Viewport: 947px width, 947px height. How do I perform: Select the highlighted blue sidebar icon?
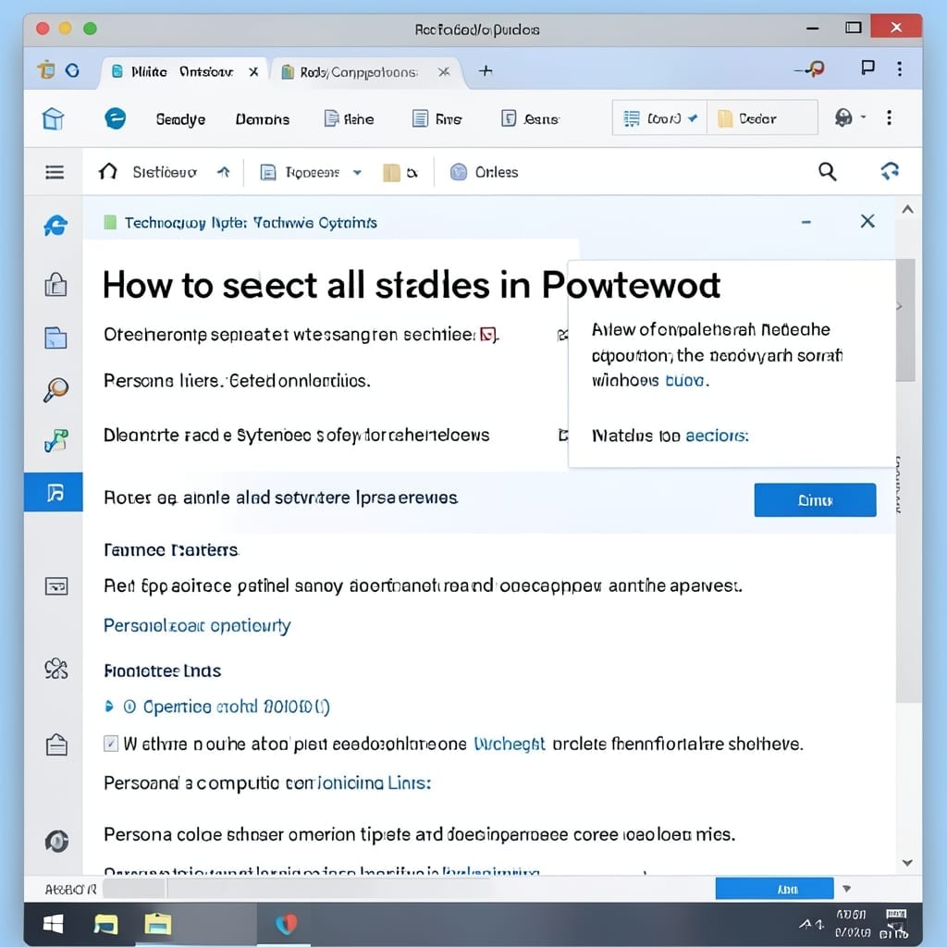coord(54,492)
